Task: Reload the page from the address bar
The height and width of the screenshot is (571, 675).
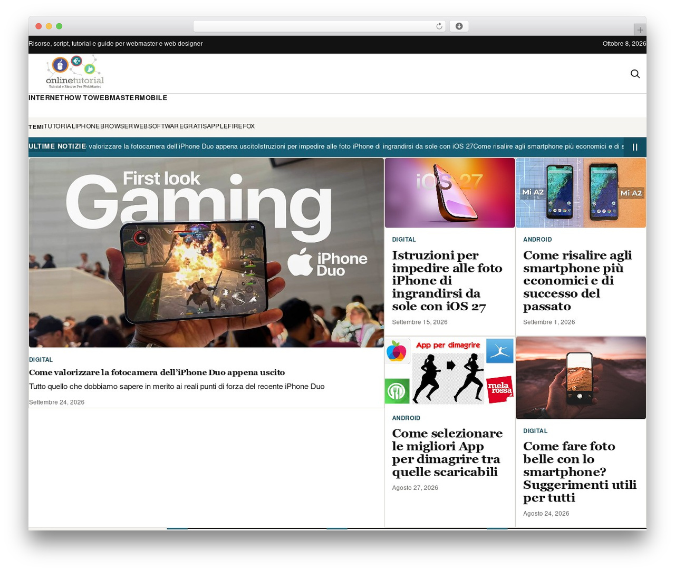Action: 439,26
